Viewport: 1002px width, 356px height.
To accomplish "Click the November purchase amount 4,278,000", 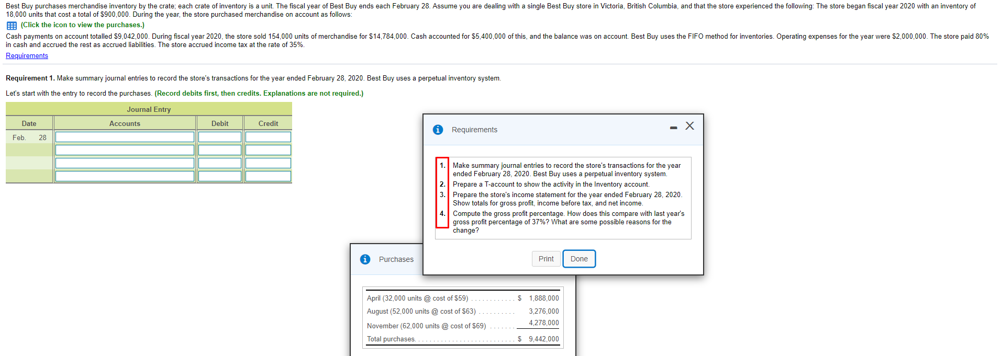I will [544, 323].
